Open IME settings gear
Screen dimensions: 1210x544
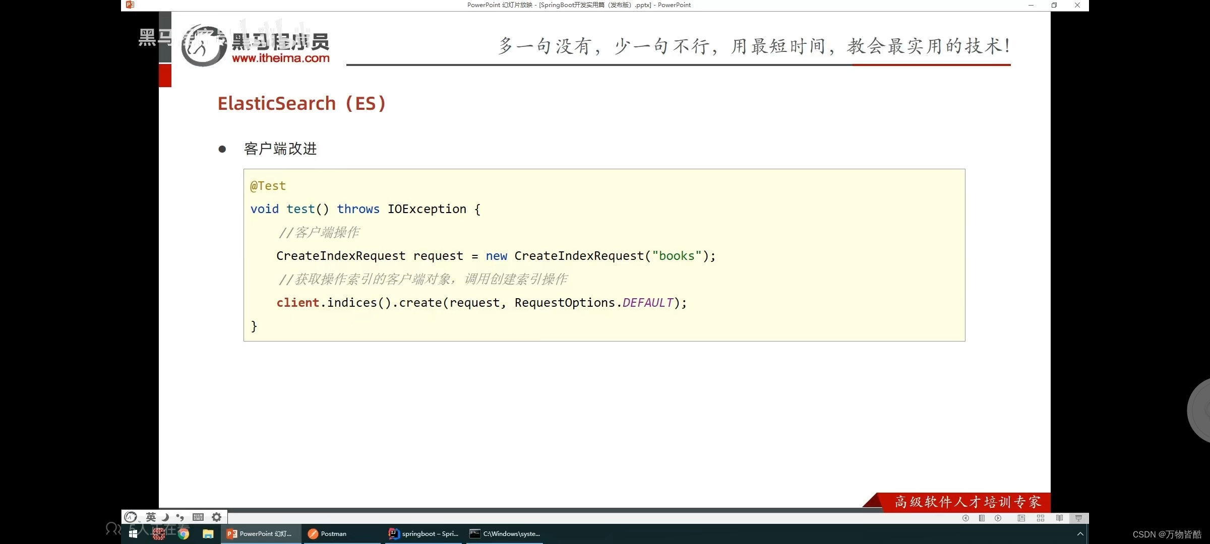216,517
